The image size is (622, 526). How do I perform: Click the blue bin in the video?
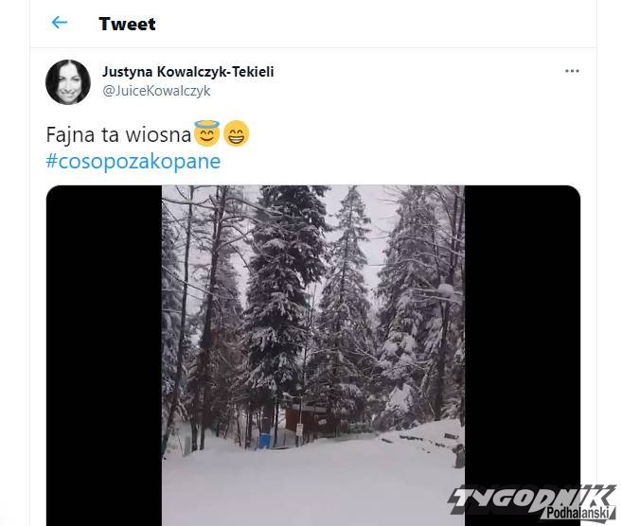click(265, 441)
